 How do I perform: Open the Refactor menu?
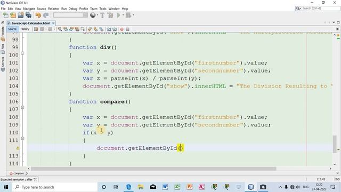pos(53,9)
